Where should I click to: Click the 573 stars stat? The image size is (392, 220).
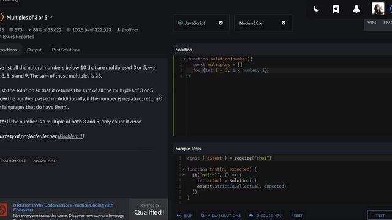(16, 30)
